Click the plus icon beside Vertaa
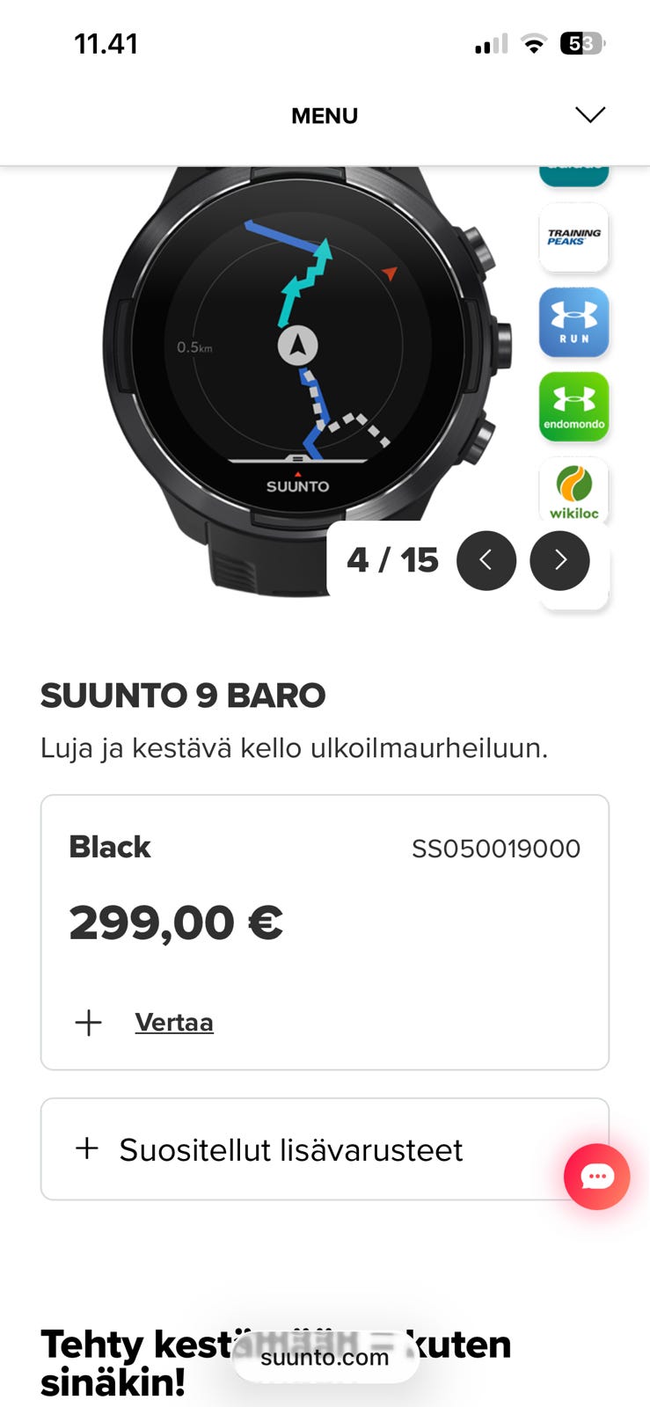This screenshot has height=1407, width=650. (x=88, y=1023)
